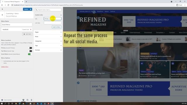Open 'Helping hands are ready' article
This screenshot has height=105, width=187.
156,56
